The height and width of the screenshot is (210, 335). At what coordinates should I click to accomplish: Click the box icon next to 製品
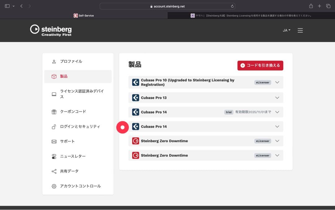point(53,76)
